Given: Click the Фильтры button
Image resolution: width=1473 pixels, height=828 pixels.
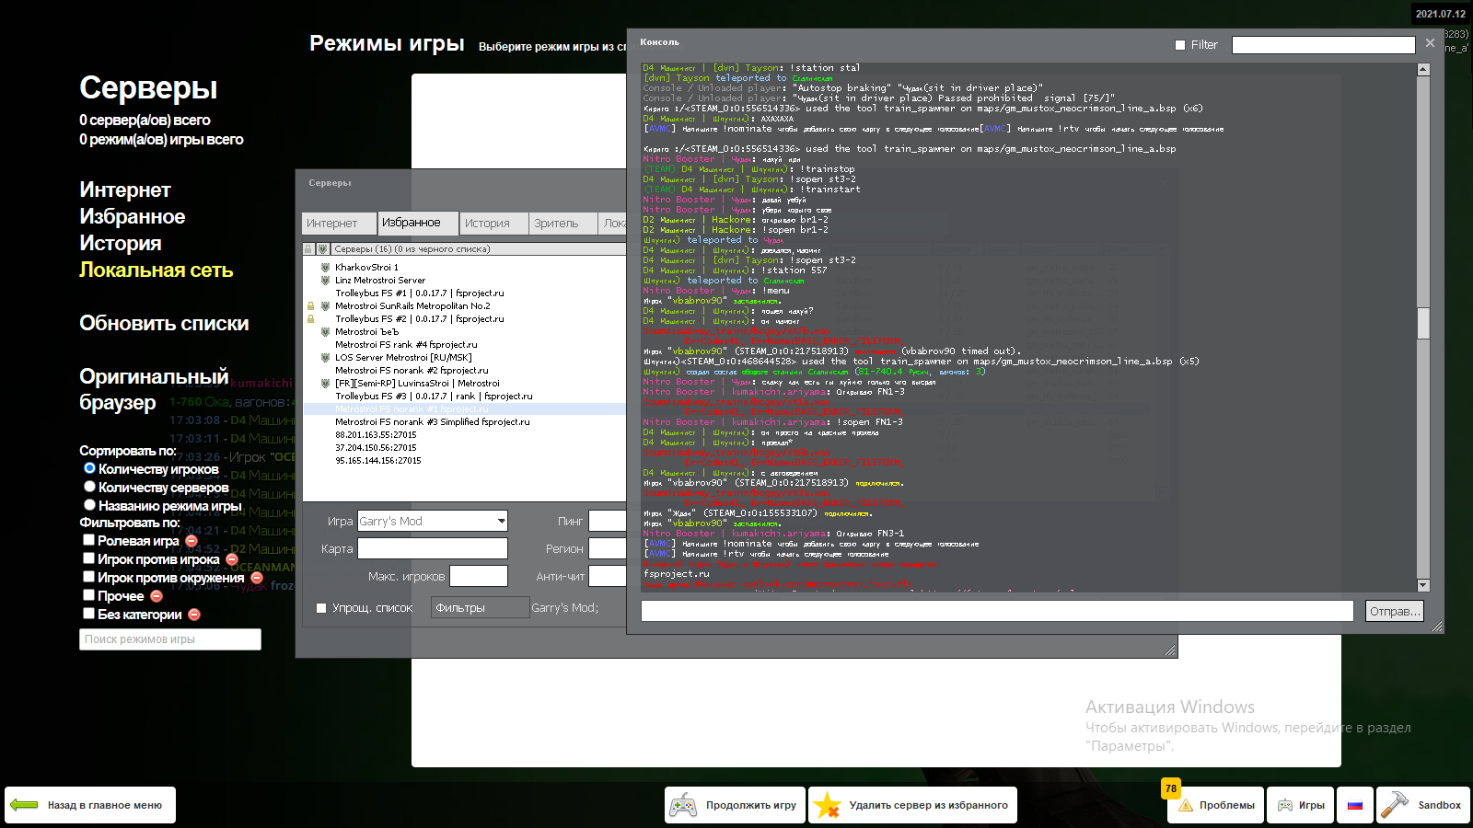Looking at the screenshot, I should coord(480,608).
